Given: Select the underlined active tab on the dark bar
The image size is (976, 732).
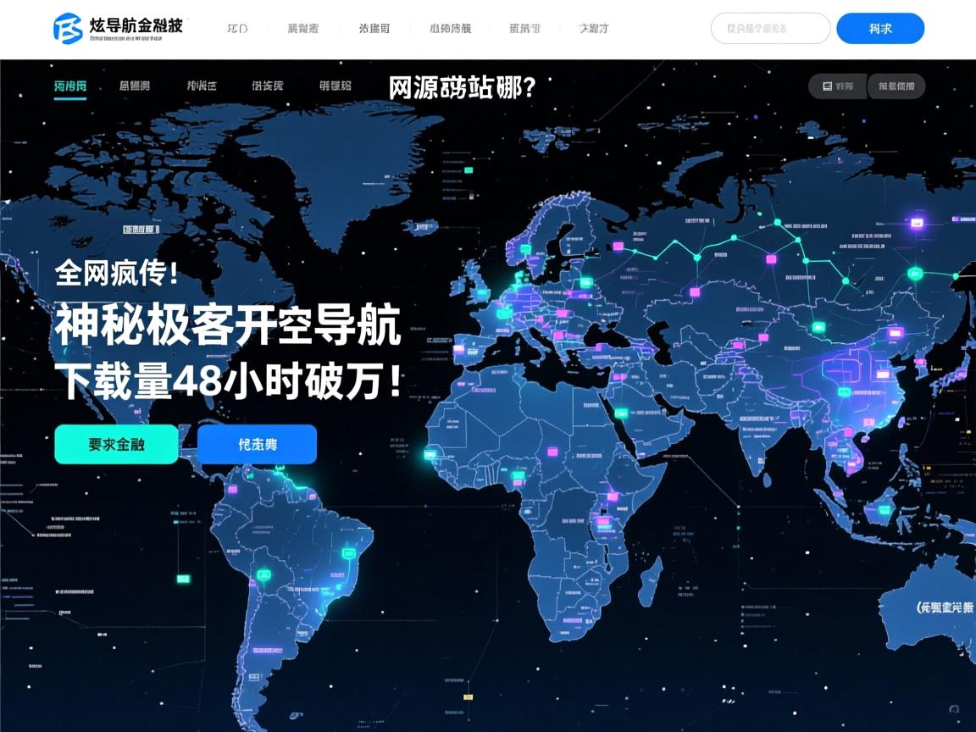Looking at the screenshot, I should click(x=69, y=86).
